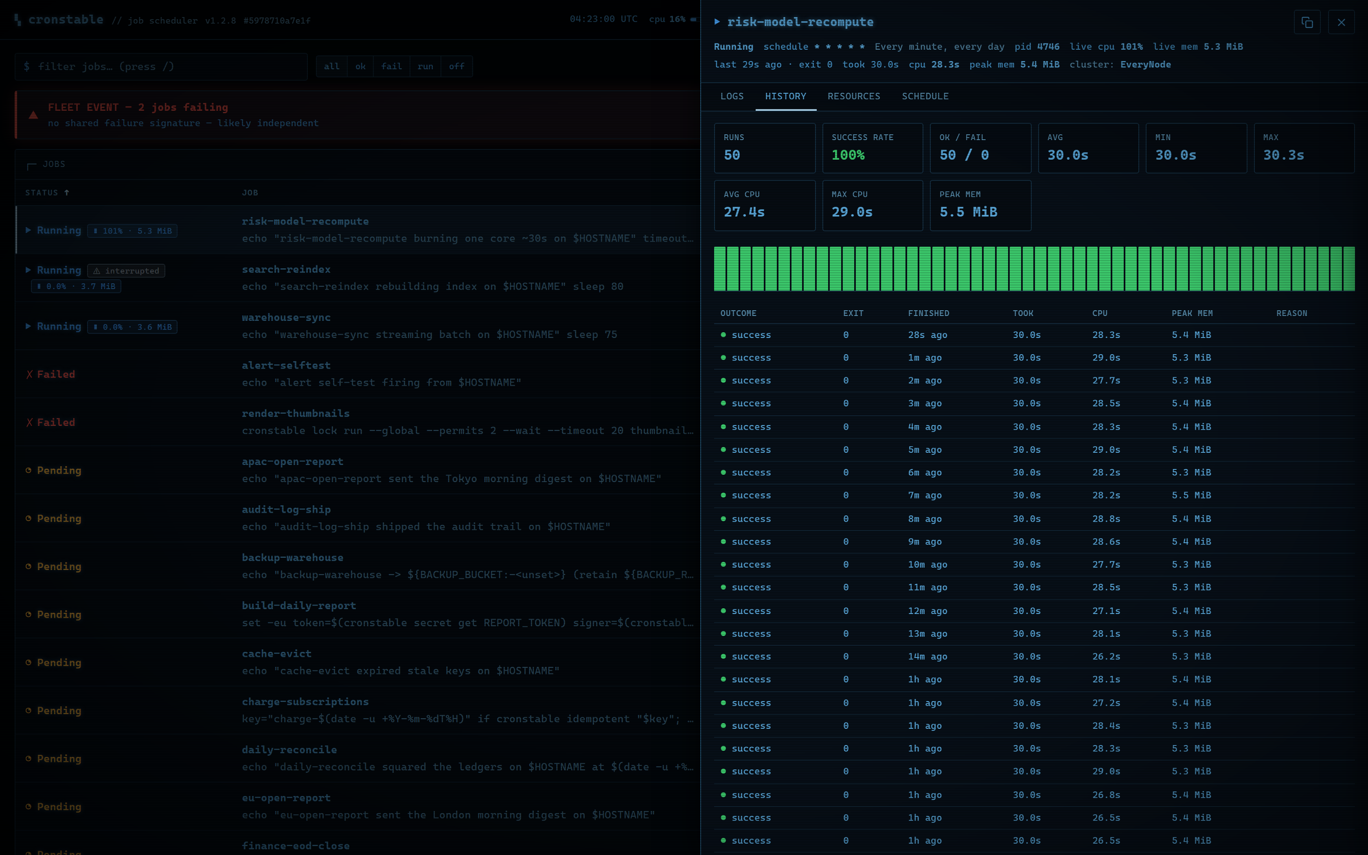
Task: Click the FINISHED column header
Action: tap(929, 313)
